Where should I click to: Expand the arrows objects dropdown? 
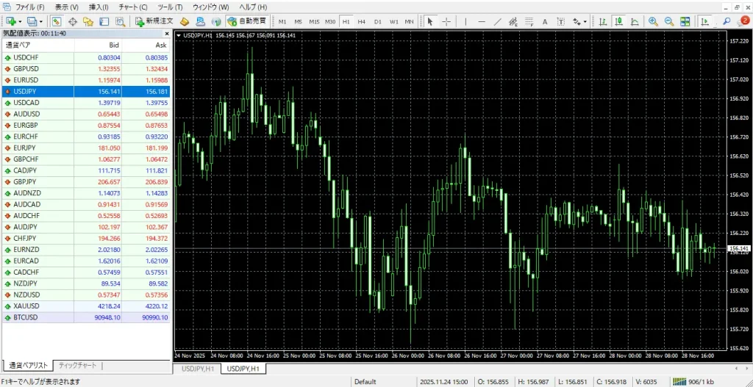point(584,21)
